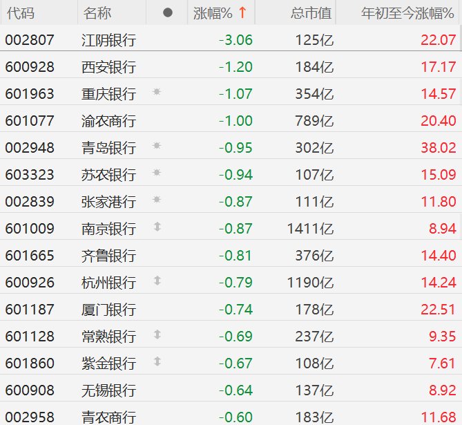
Task: Sort by the 代码 column header
Action: [20, 13]
